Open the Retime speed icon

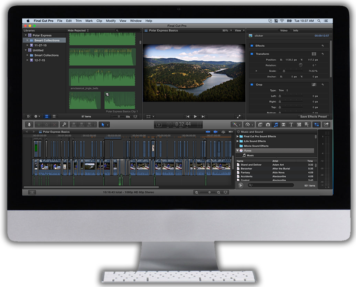[248, 124]
